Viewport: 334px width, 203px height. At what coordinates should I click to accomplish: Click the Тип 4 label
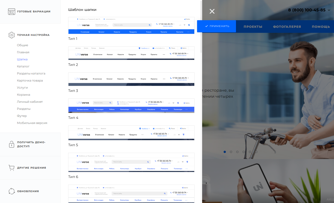[x=73, y=118]
